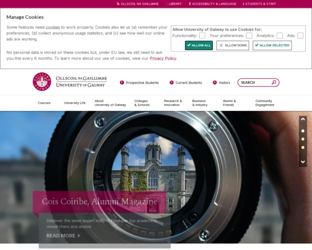The height and width of the screenshot is (250, 312).
Task: Select Alumni & Friends in navigation
Action: pos(229,103)
